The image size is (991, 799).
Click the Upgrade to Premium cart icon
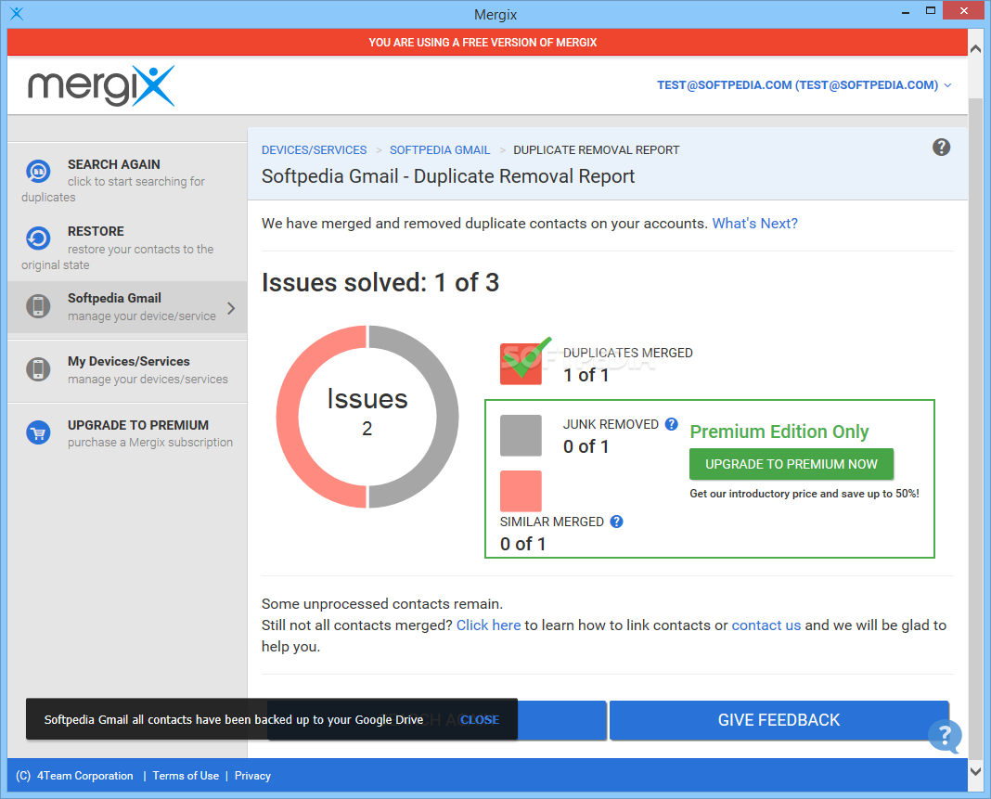[x=38, y=433]
